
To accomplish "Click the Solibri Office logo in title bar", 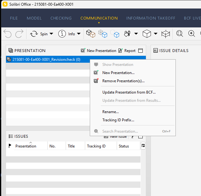I will (x=5, y=4).
